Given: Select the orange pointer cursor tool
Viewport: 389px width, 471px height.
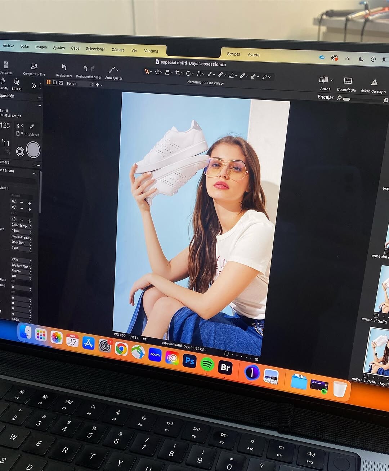Looking at the screenshot, I should pyautogui.click(x=147, y=71).
